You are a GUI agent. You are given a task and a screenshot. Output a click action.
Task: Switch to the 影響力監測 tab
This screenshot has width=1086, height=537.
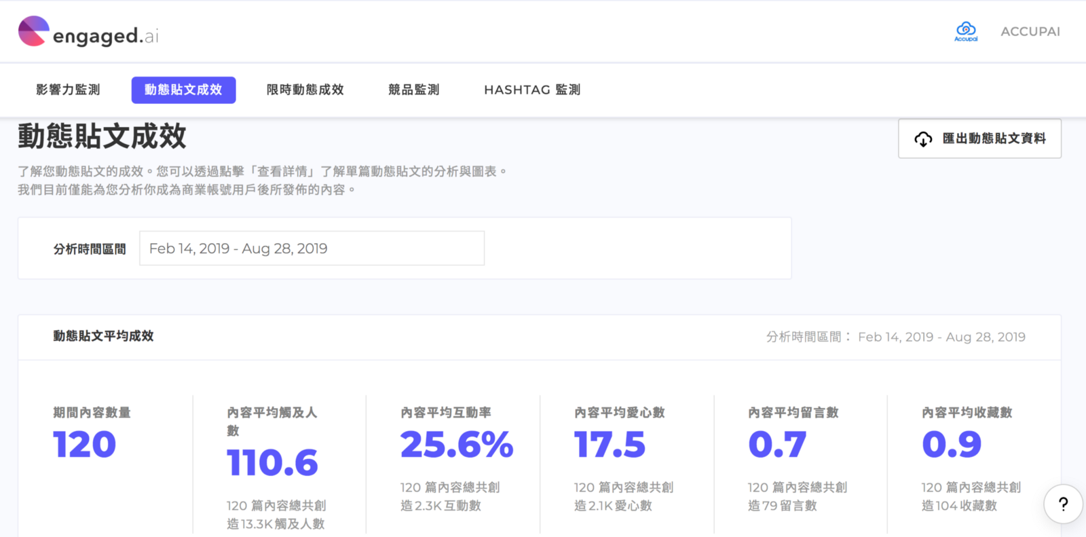coord(68,90)
